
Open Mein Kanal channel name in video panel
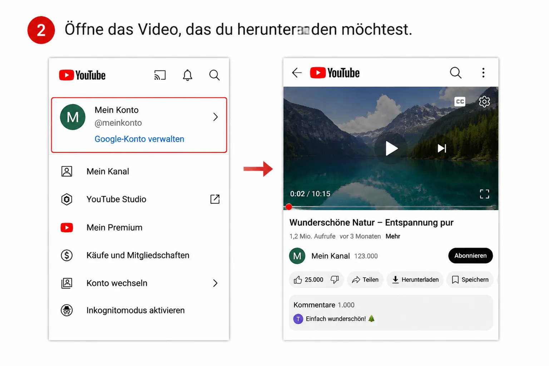[x=330, y=256]
